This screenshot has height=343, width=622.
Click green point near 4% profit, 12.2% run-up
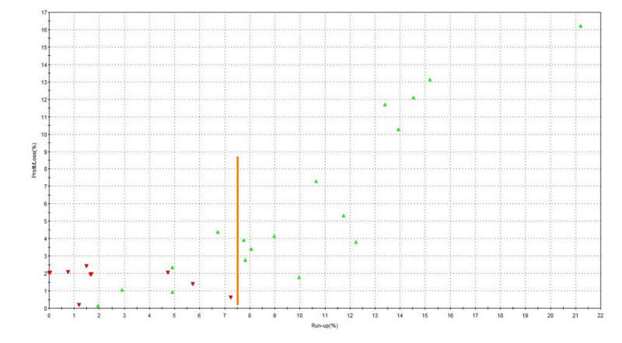(x=356, y=242)
